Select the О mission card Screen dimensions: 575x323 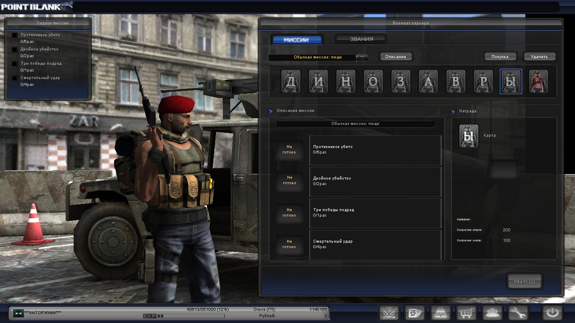tap(373, 81)
